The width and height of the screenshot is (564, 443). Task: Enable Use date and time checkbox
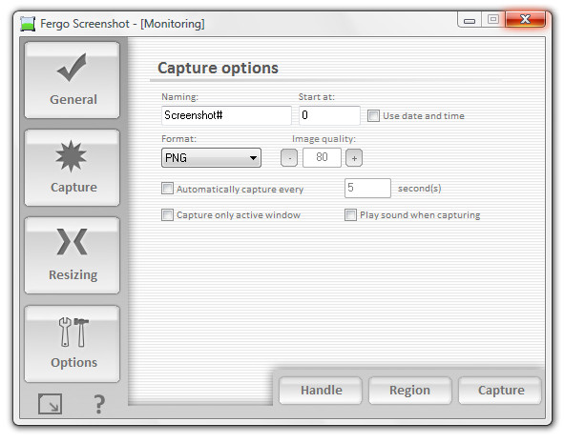(x=373, y=115)
